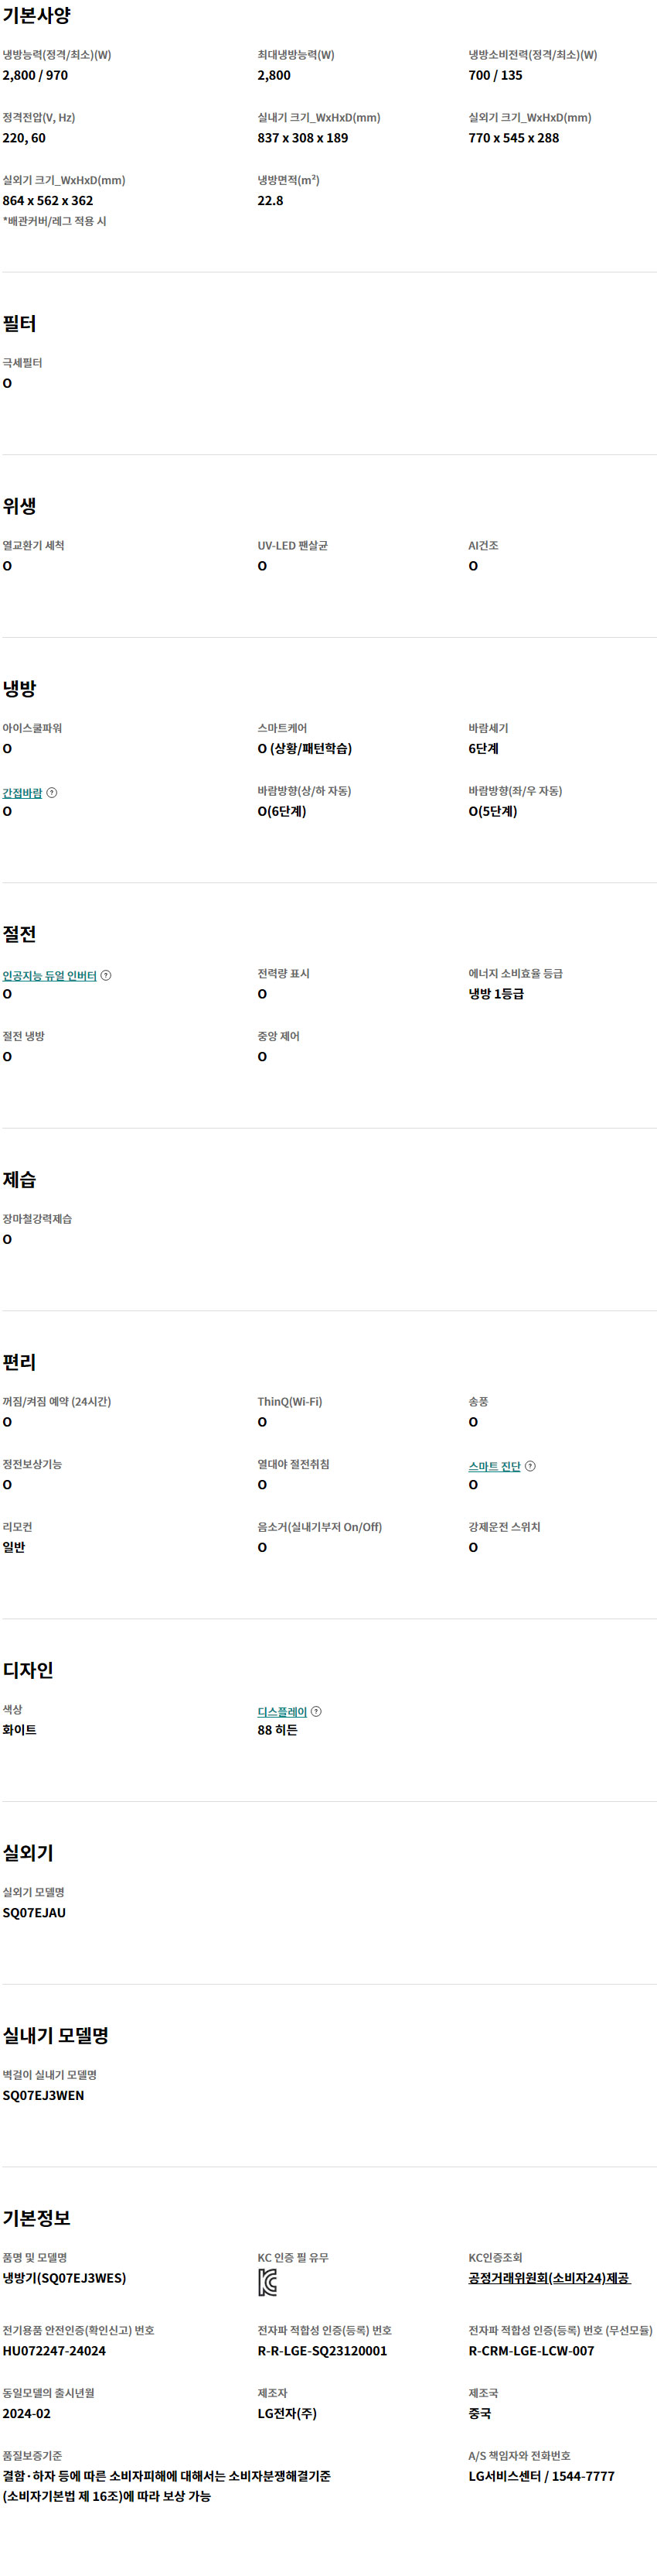Click the 냉방 section heading
This screenshot has width=657, height=2576.
(19, 689)
